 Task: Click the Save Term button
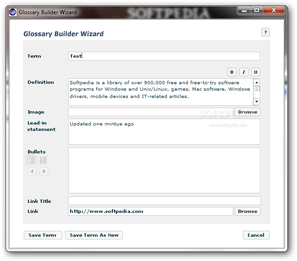pos(43,235)
